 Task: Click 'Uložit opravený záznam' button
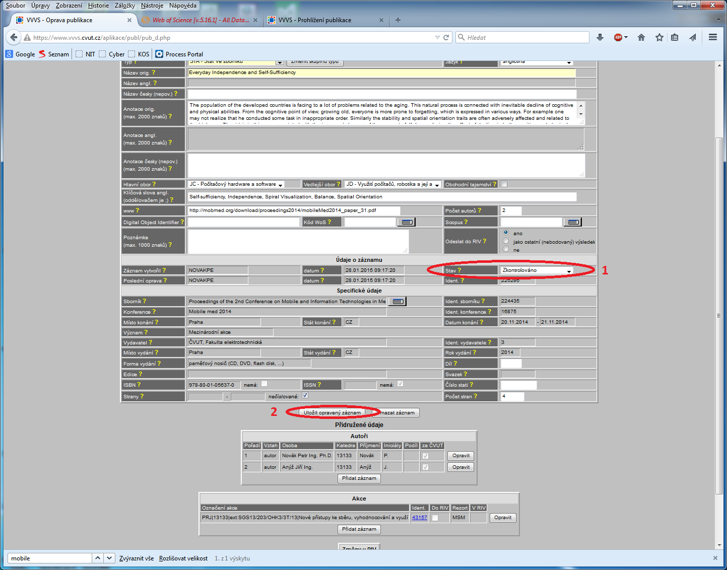tap(332, 412)
